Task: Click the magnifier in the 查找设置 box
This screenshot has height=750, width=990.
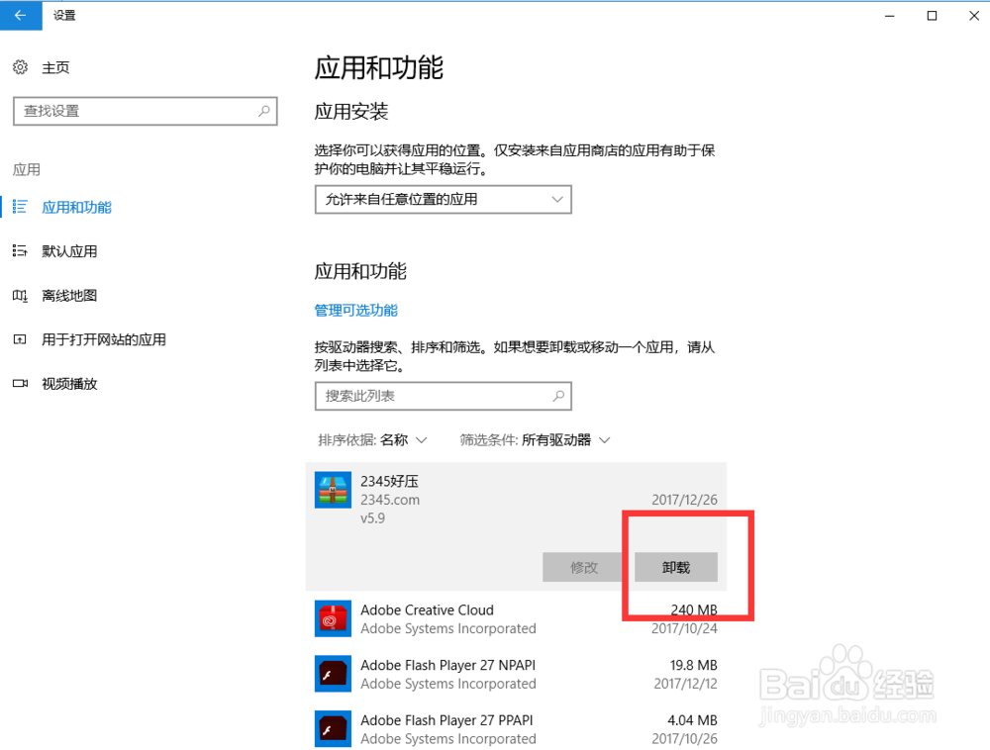Action: point(264,111)
